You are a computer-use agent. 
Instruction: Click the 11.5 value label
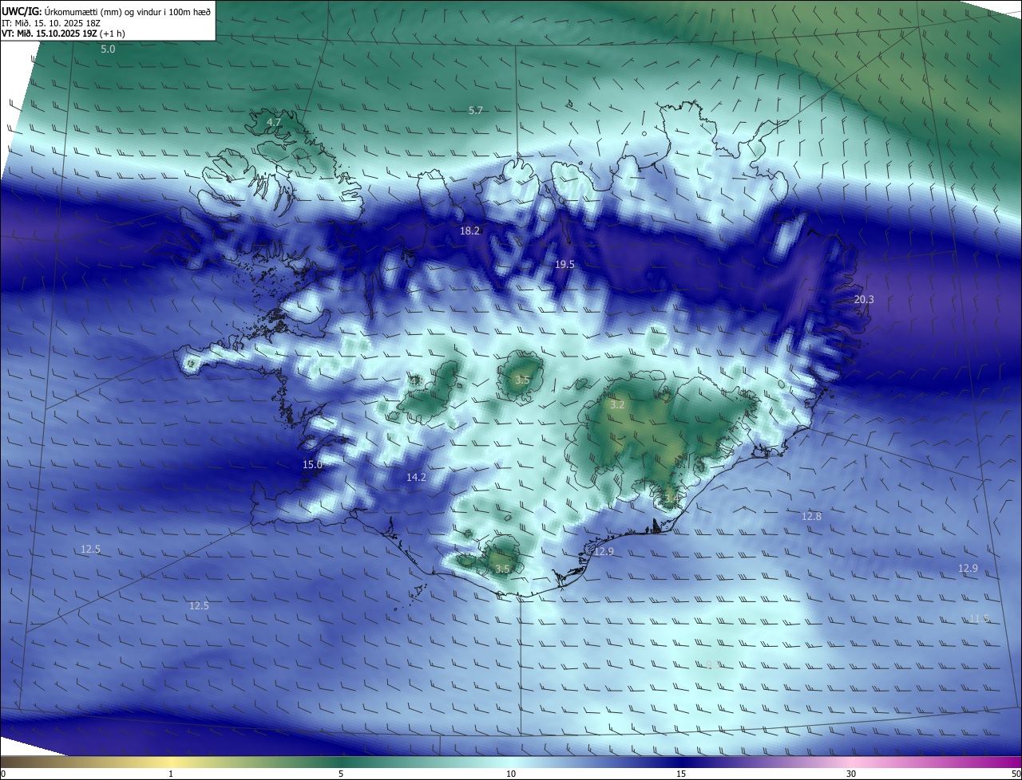(x=979, y=619)
